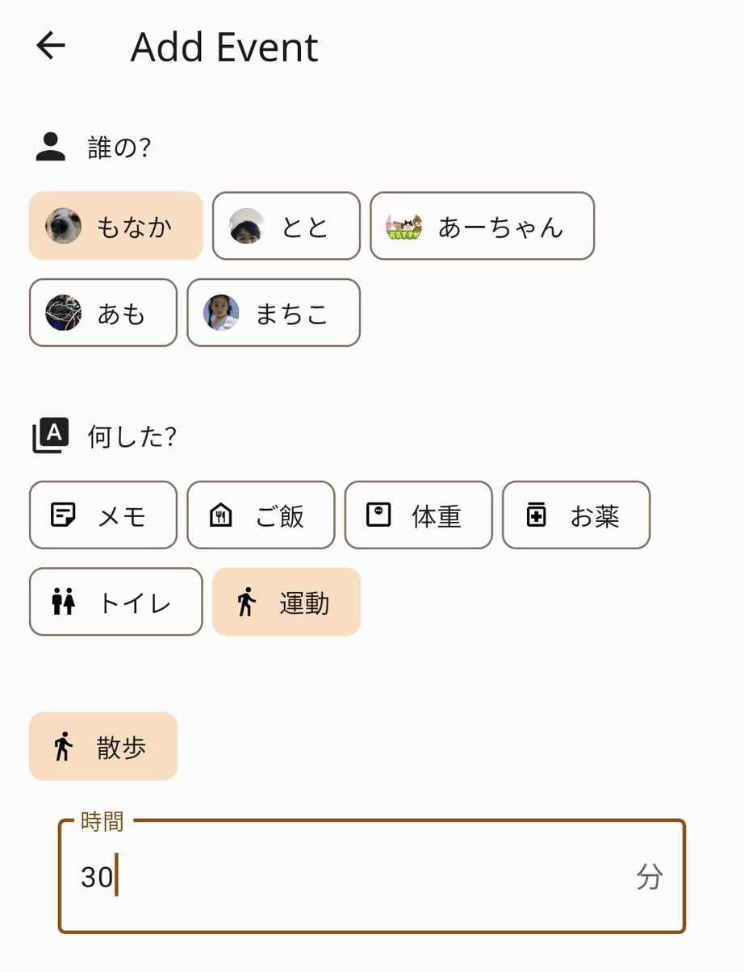Choose the まちこ person chip
This screenshot has height=972, width=744.
click(274, 313)
